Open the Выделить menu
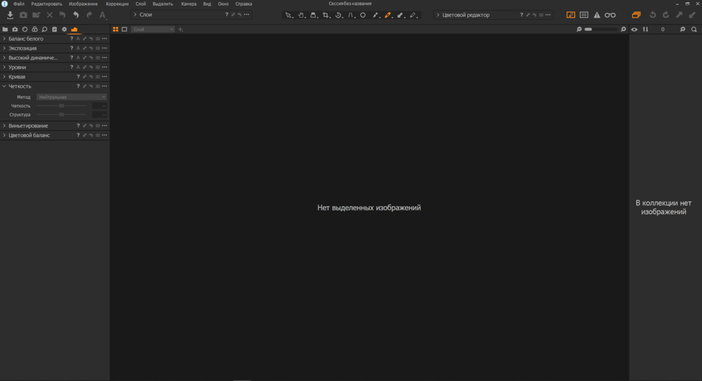The width and height of the screenshot is (702, 381). point(163,4)
